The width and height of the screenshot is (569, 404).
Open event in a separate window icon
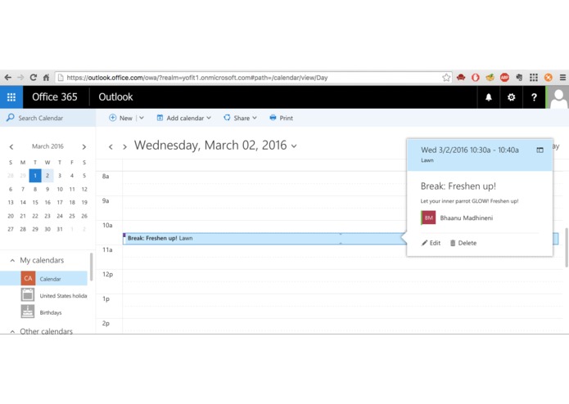540,150
